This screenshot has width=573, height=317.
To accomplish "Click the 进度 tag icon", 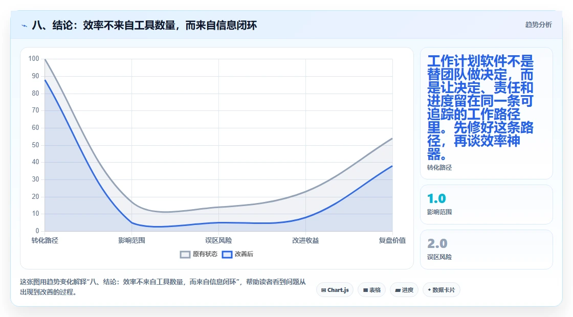I will 398,290.
